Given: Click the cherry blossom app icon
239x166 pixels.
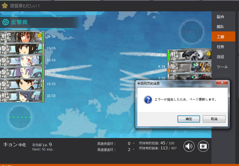Looking at the screenshot, I should [4, 6].
